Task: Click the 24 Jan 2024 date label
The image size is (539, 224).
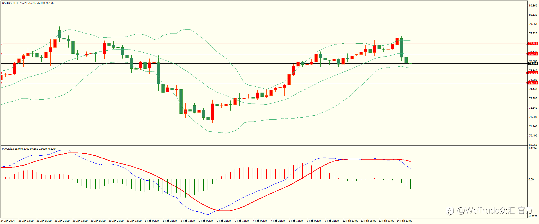Action: 8,221
